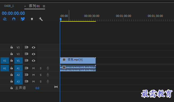Viewport: 174px width, 102px height.
Task: Toggle linked selection icon
Action: point(23,19)
